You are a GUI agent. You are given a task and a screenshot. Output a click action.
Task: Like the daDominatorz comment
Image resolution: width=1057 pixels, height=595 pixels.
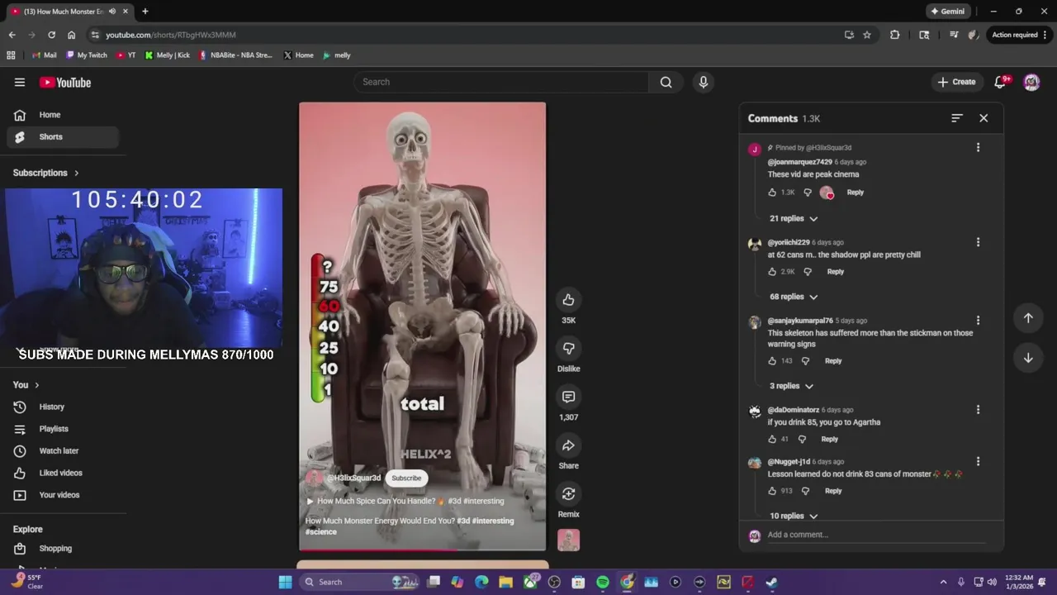coord(772,440)
